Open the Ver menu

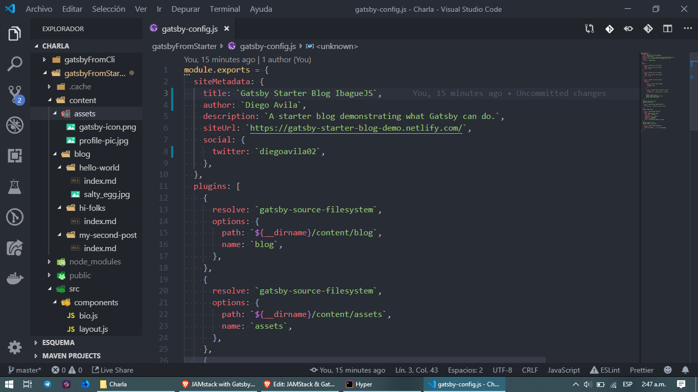pyautogui.click(x=141, y=9)
